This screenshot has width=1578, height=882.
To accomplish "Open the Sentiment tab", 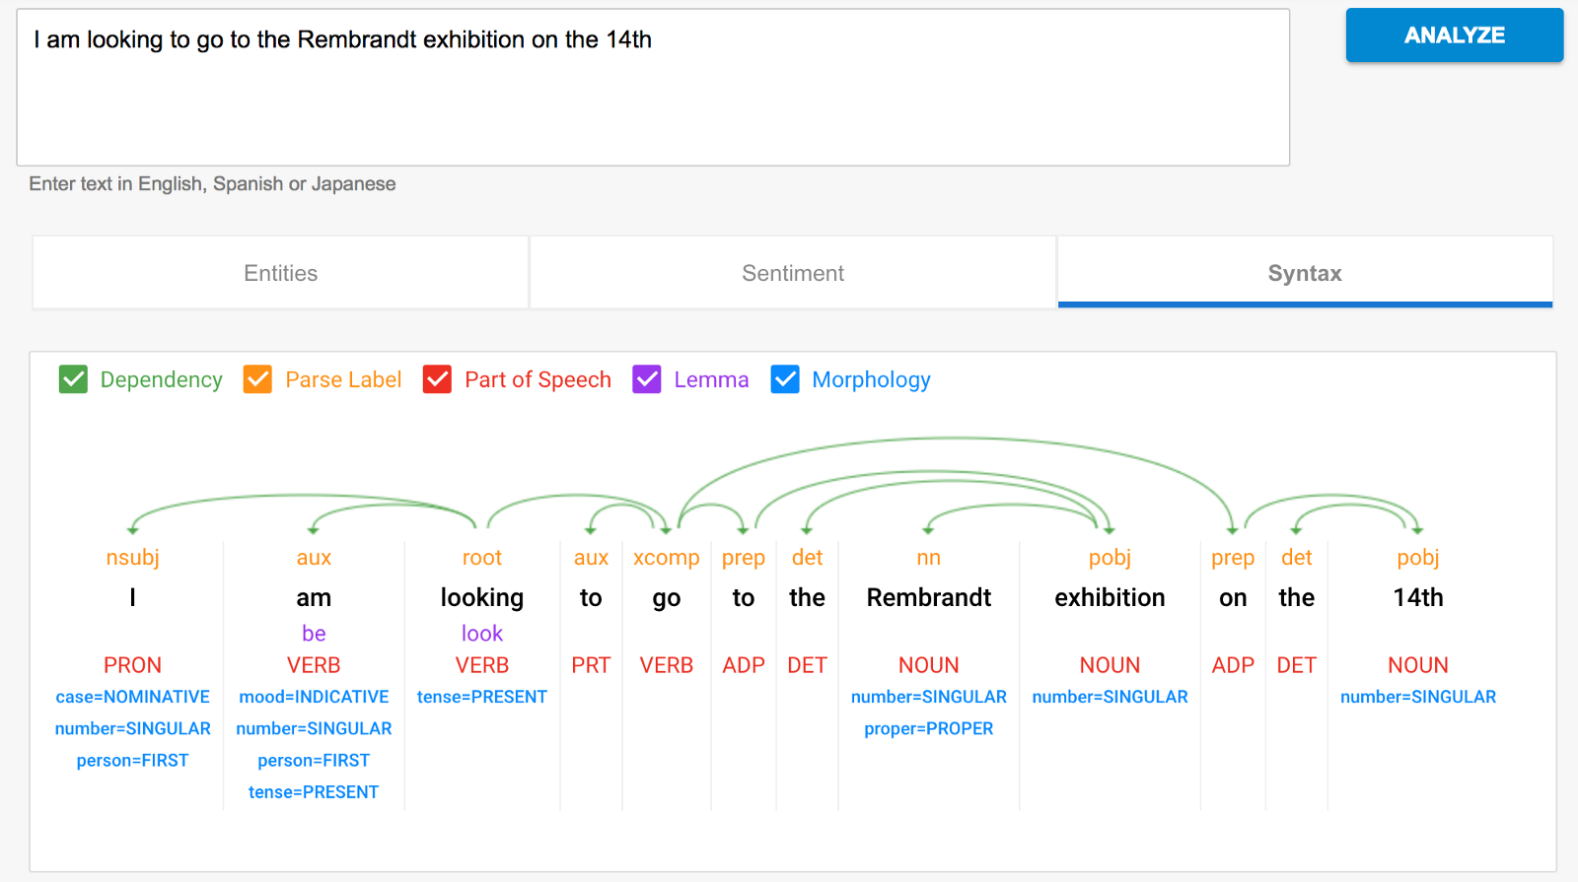I will [x=792, y=273].
